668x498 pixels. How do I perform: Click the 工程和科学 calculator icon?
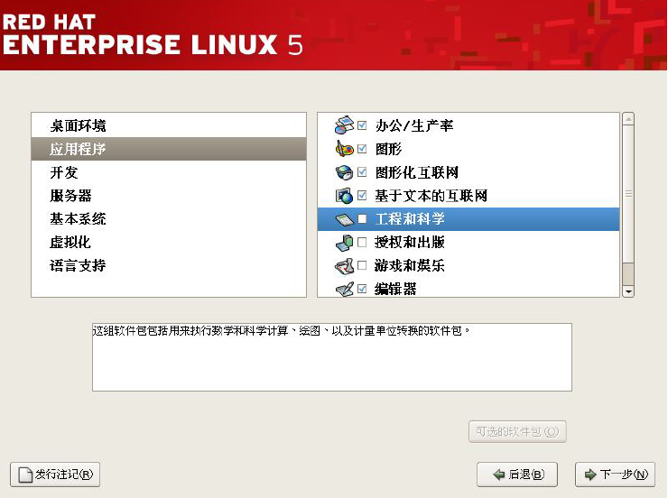pyautogui.click(x=344, y=219)
